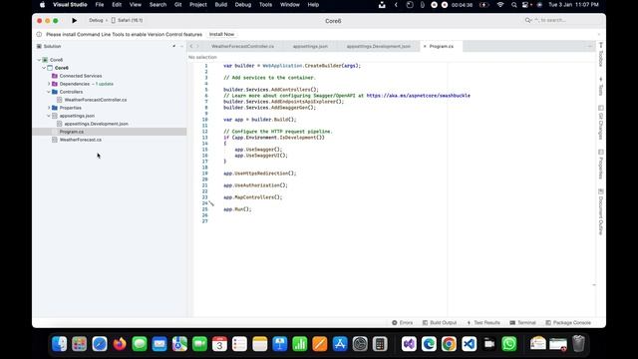Open Microsoft Edge from the Dock
This screenshot has width=638, height=359.
pos(429,344)
